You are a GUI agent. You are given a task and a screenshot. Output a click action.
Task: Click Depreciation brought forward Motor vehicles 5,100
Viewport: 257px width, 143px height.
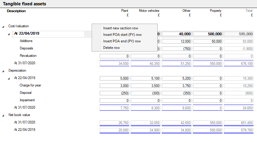[x=146, y=78]
